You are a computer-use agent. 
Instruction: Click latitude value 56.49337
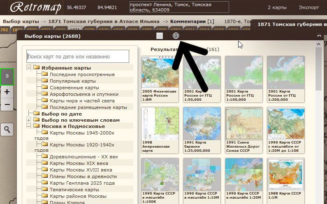(x=77, y=7)
